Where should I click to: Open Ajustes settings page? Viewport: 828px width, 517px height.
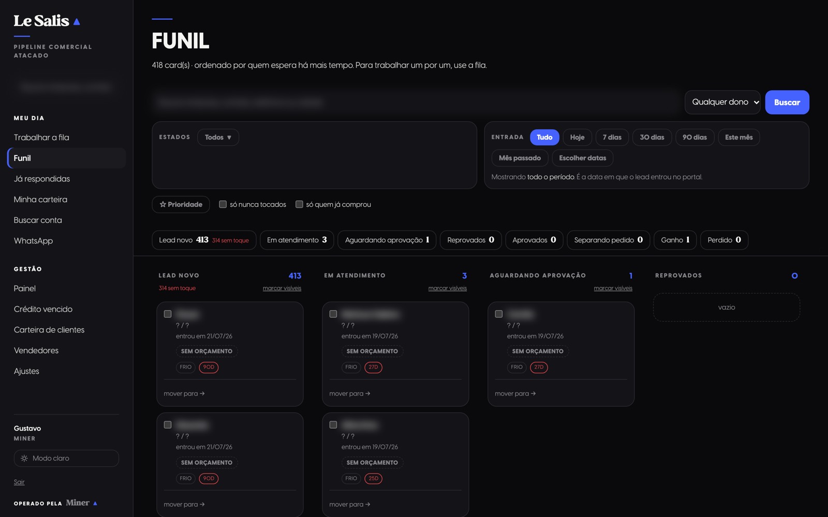[66, 371]
